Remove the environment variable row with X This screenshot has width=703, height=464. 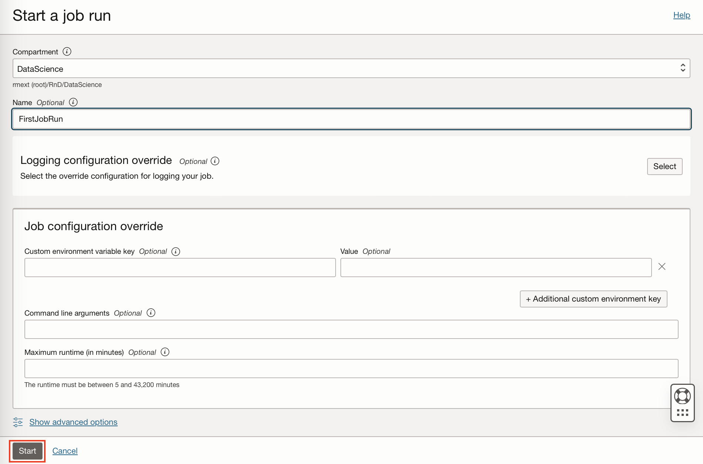(x=662, y=266)
